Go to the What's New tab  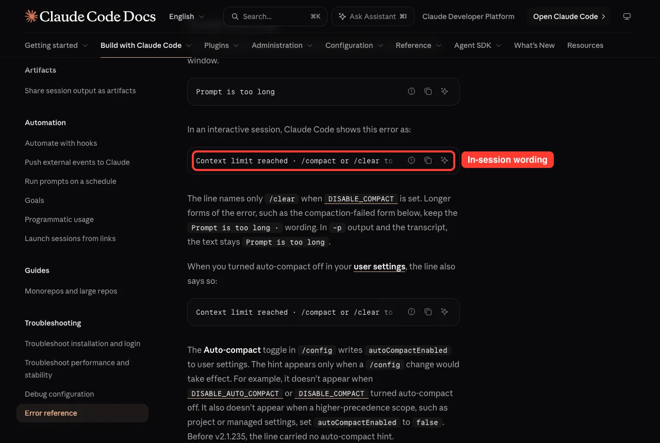tap(534, 45)
